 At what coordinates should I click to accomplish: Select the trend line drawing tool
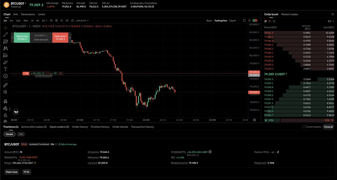coord(5,34)
